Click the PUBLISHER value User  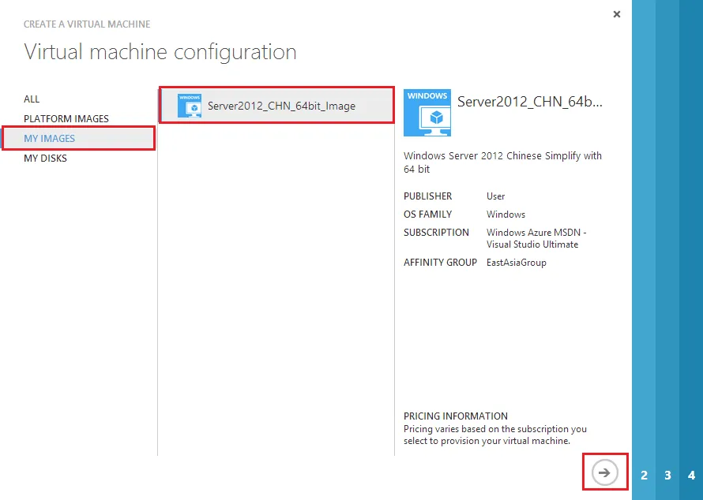tap(495, 196)
